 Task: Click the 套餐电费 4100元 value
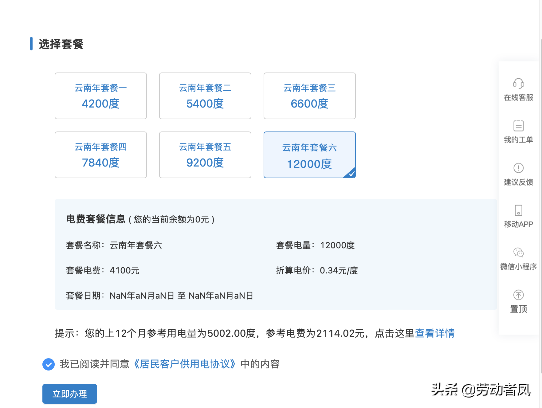tap(124, 270)
